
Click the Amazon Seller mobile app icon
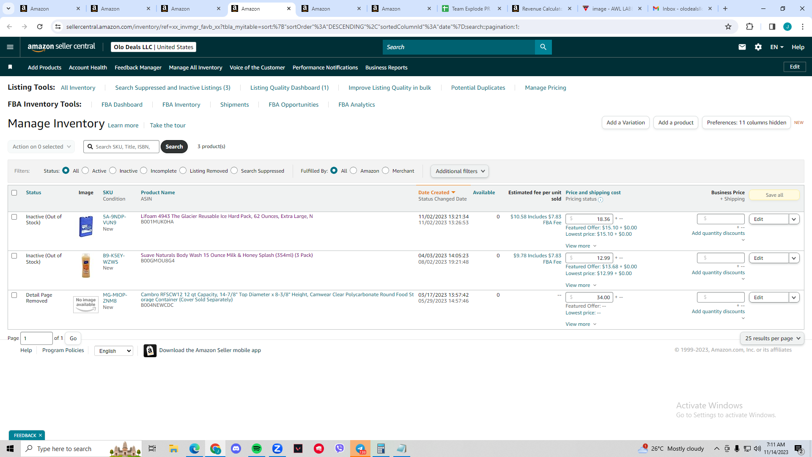point(150,350)
